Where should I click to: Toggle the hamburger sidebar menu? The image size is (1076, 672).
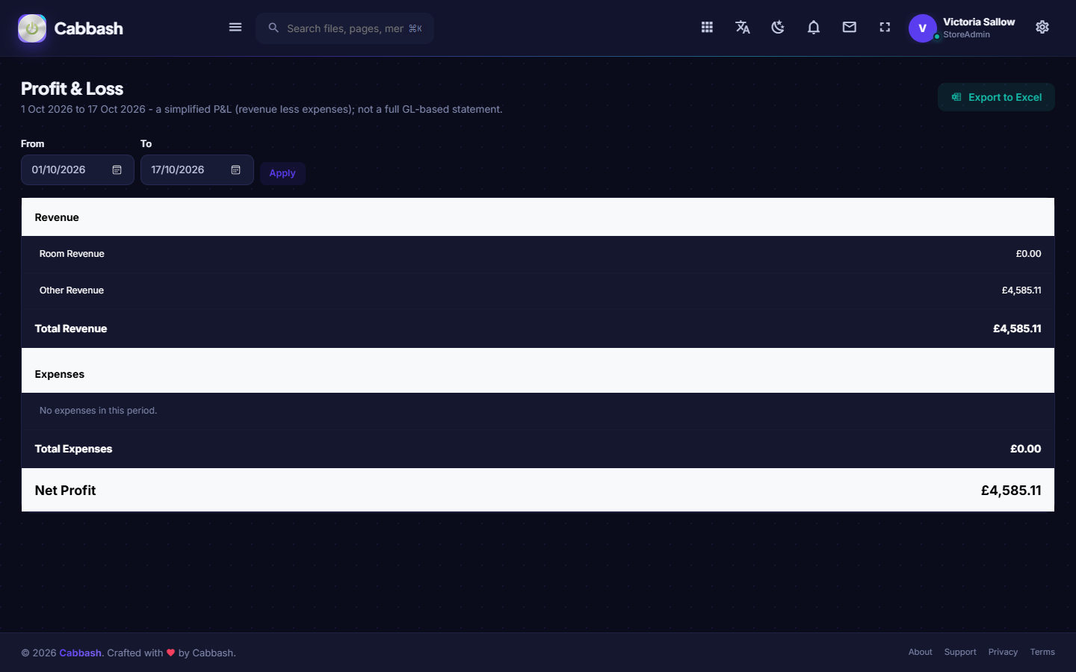point(235,28)
